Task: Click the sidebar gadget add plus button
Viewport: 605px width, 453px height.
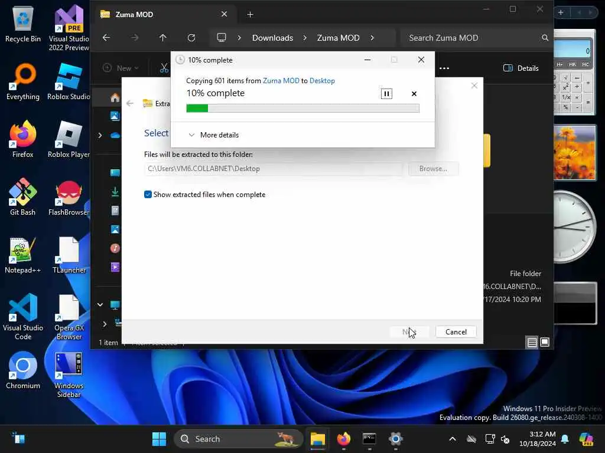Action: [x=561, y=13]
